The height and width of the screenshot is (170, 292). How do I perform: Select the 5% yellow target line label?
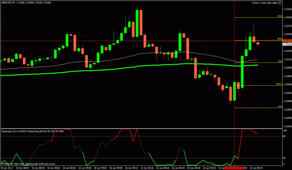point(280,61)
